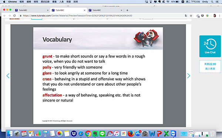Click the red word 'grunt'
This screenshot has height=138, width=222.
point(47,56)
